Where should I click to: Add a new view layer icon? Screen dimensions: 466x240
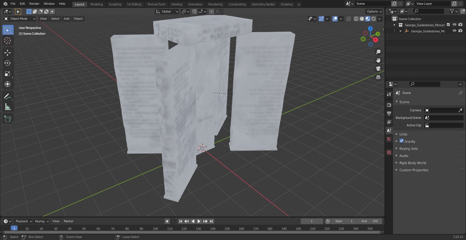point(454,4)
